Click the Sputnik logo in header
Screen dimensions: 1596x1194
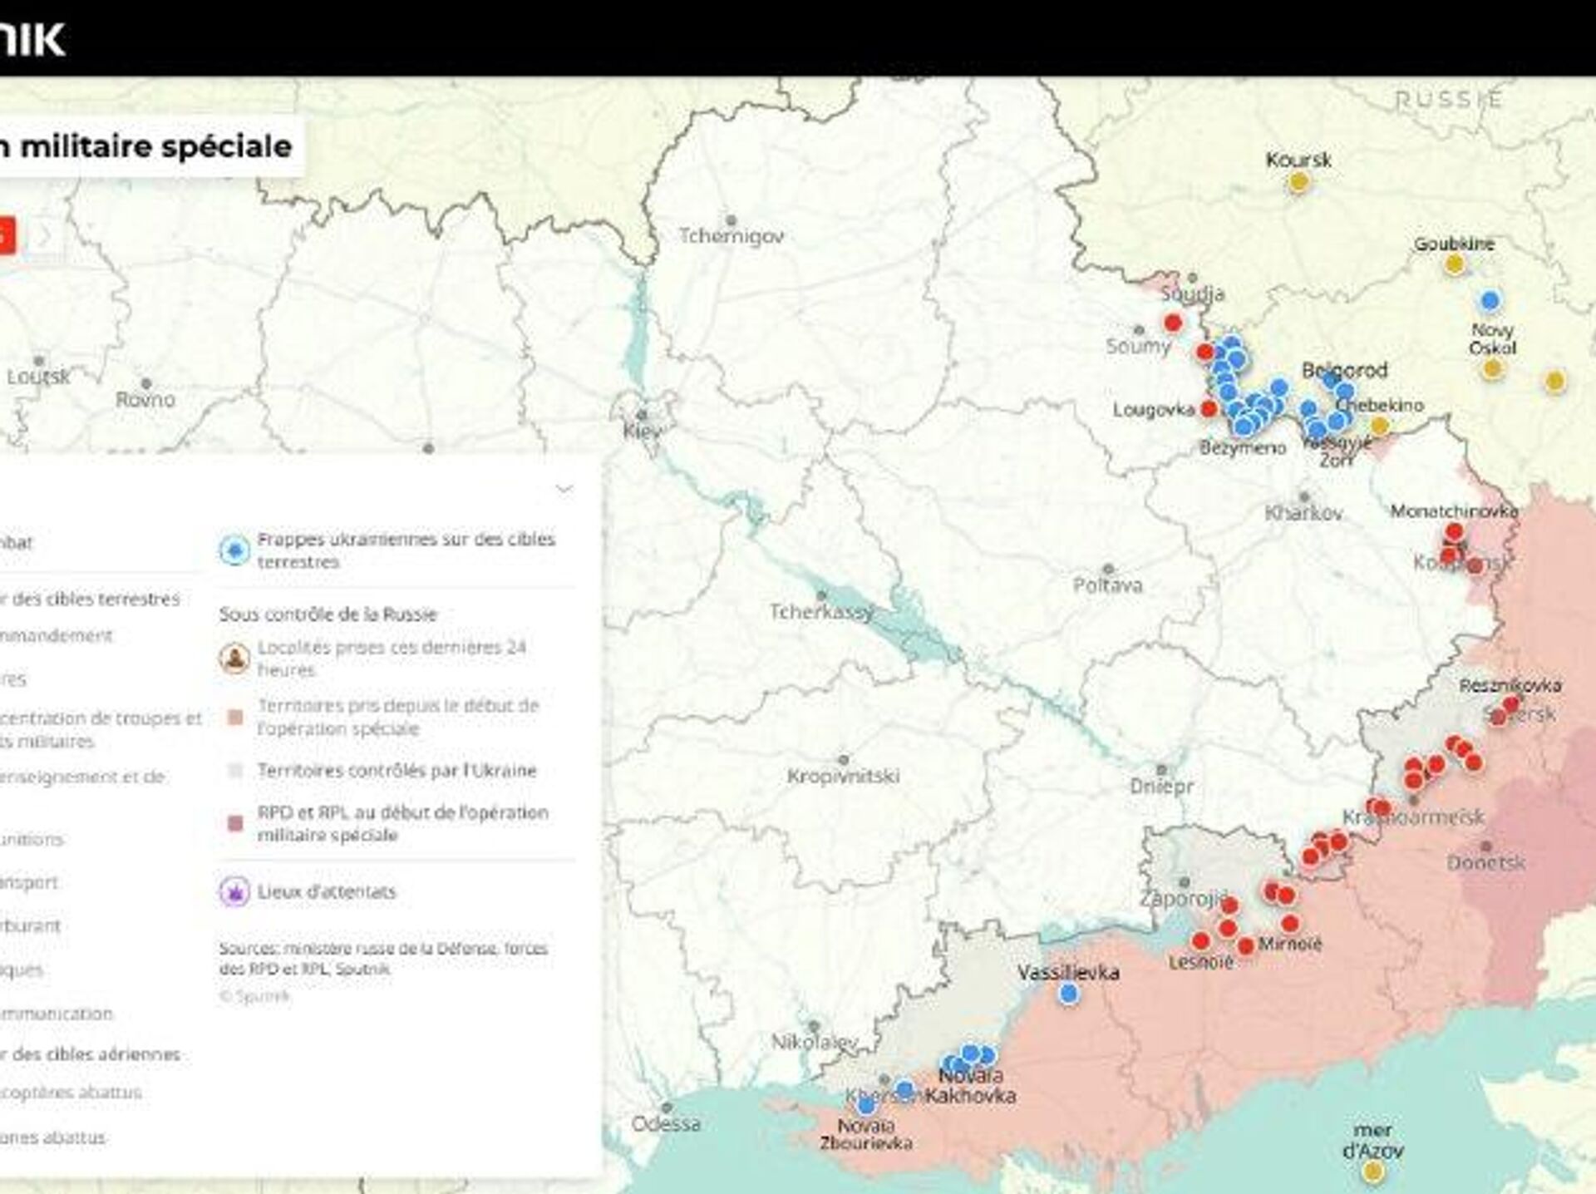click(32, 38)
